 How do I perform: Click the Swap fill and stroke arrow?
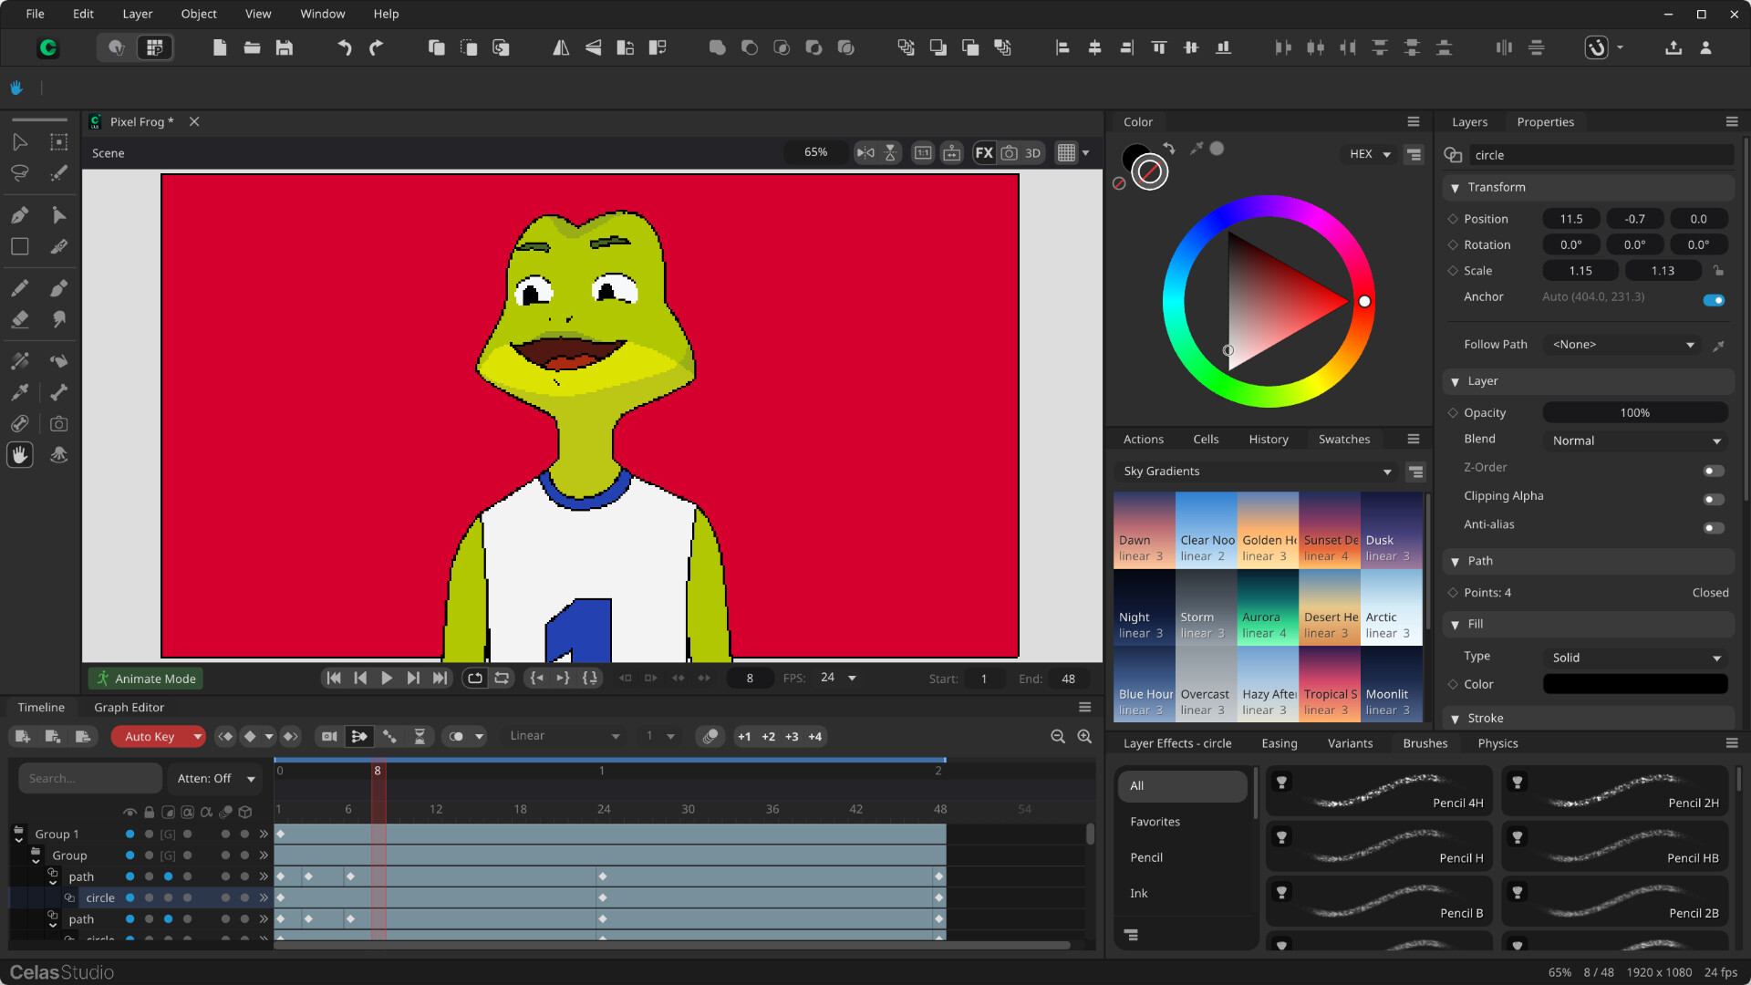coord(1169,148)
